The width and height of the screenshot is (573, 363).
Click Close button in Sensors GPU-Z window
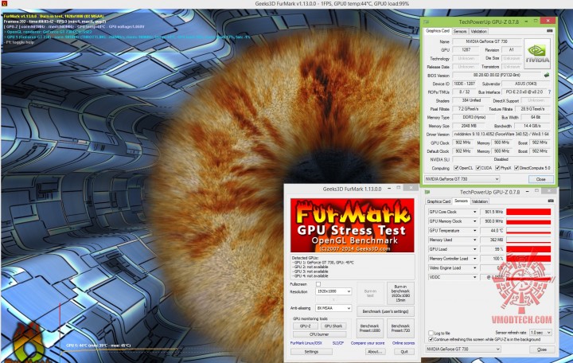click(x=542, y=349)
